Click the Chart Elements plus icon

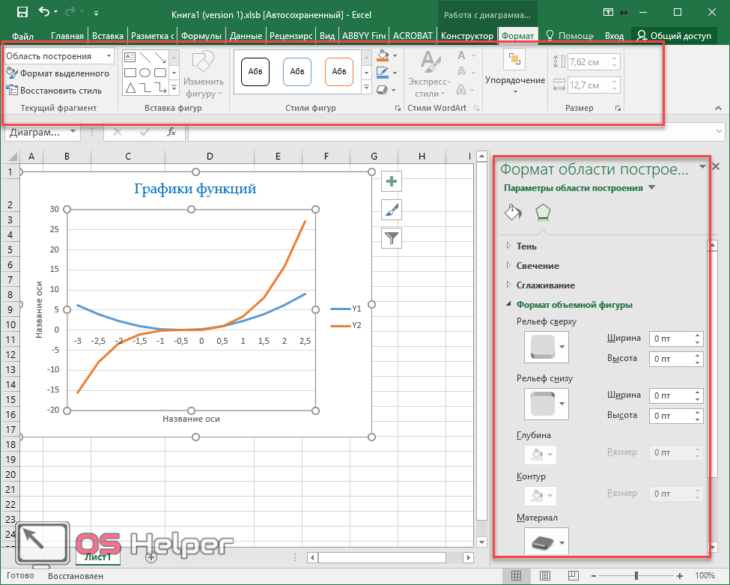[392, 181]
